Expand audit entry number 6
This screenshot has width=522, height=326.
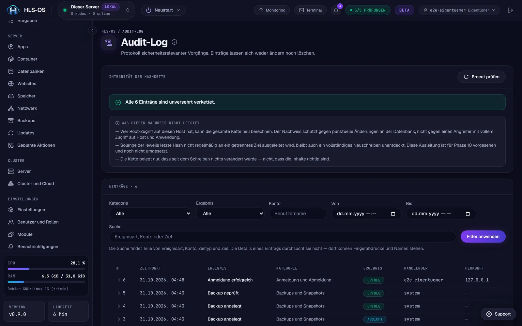[x=119, y=280]
